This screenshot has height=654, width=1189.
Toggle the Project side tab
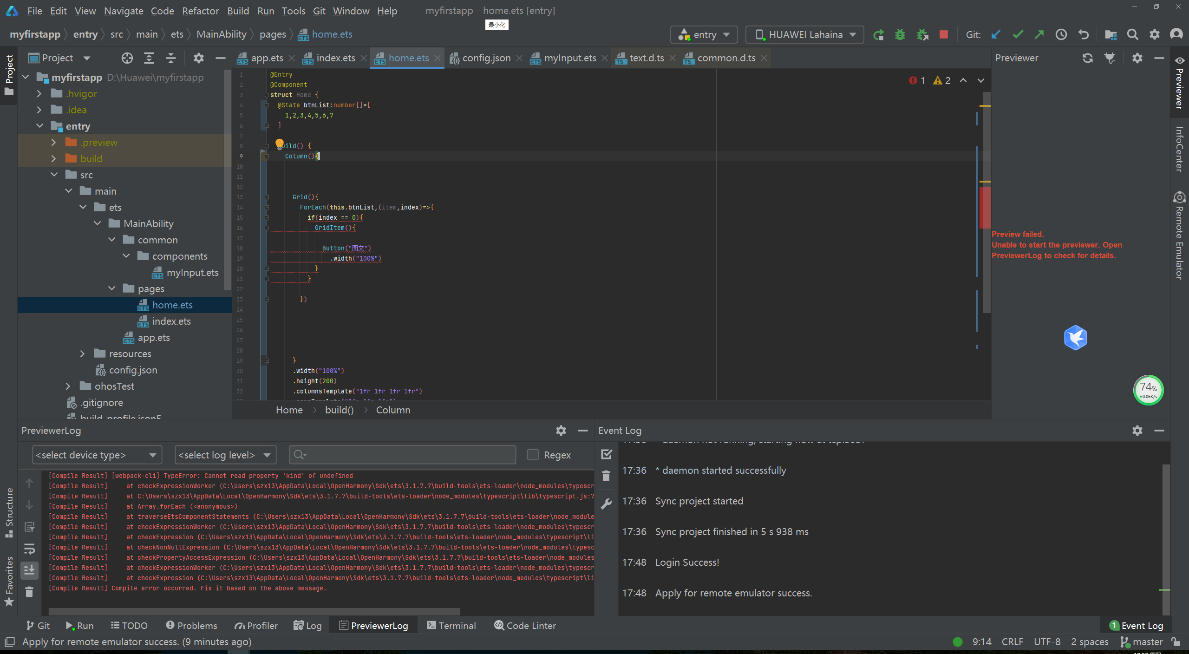(x=9, y=75)
